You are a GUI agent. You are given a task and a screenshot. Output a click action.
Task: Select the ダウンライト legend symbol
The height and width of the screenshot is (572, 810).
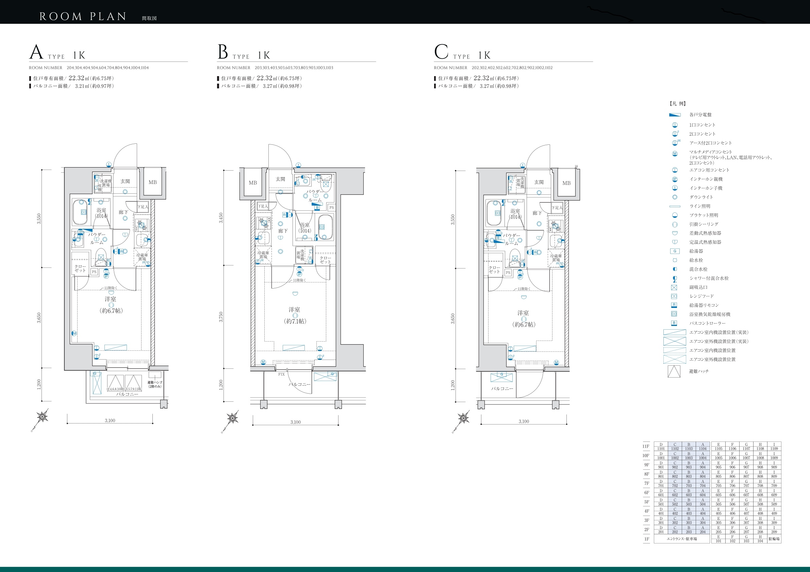click(x=675, y=197)
